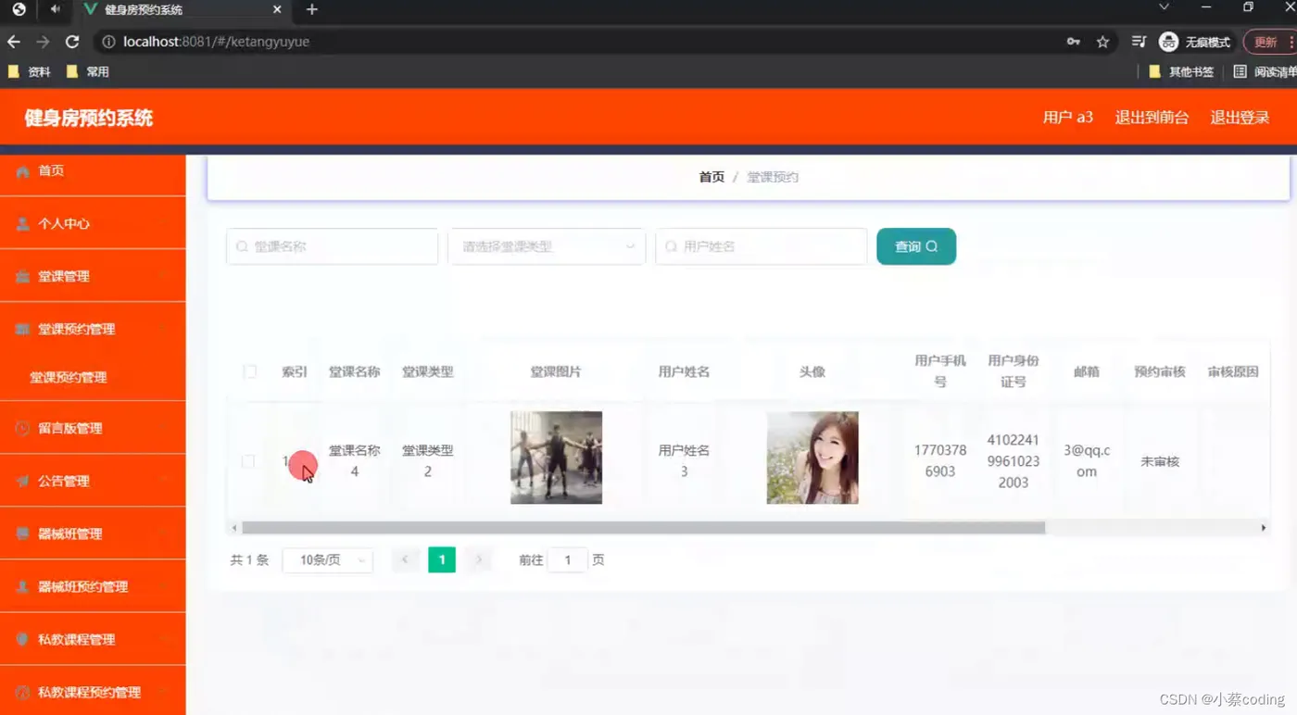Viewport: 1297px width, 715px height.
Task: Click the address bar URL
Action: 217,42
